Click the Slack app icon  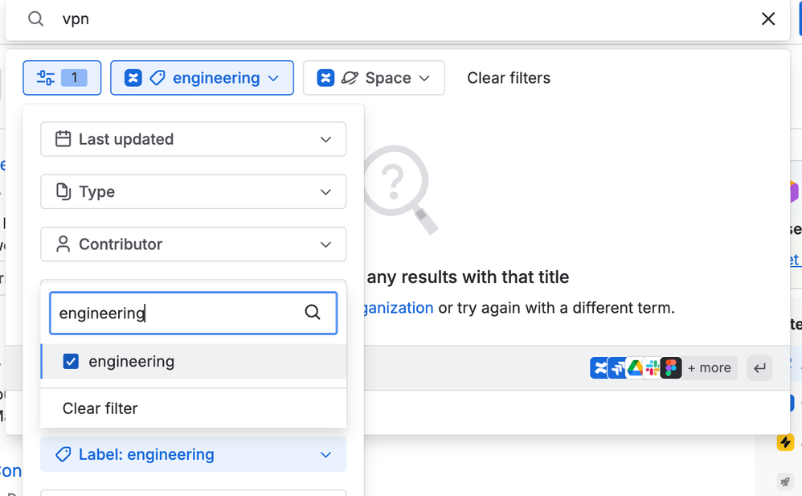tap(653, 368)
